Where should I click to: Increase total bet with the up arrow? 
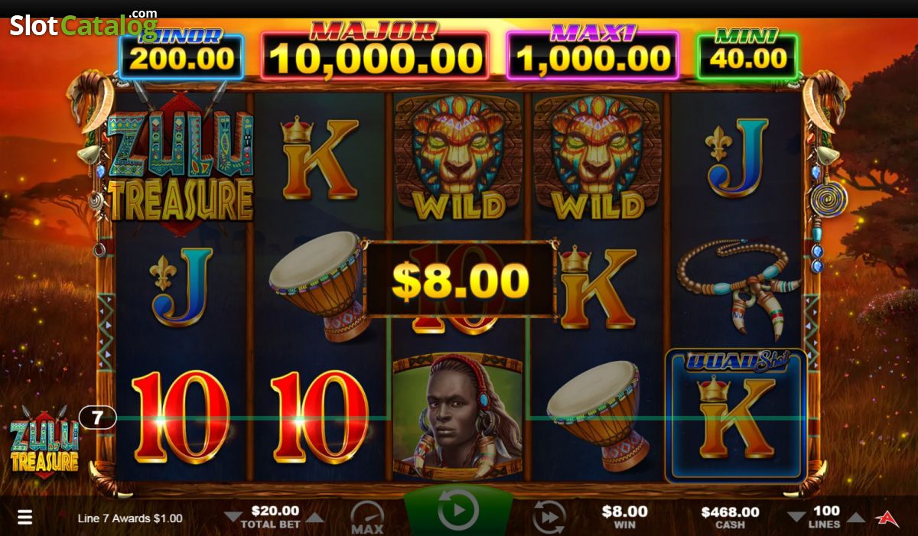pos(314,518)
